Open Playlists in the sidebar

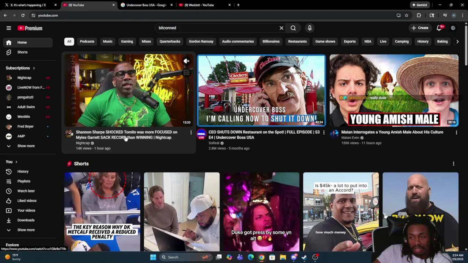coord(28,181)
